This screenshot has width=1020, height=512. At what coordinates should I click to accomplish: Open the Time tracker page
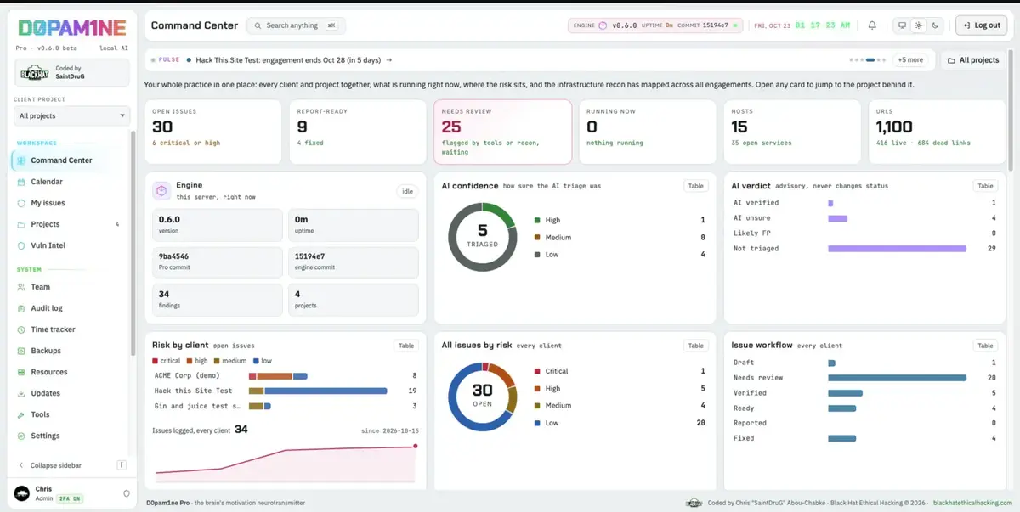(x=53, y=329)
